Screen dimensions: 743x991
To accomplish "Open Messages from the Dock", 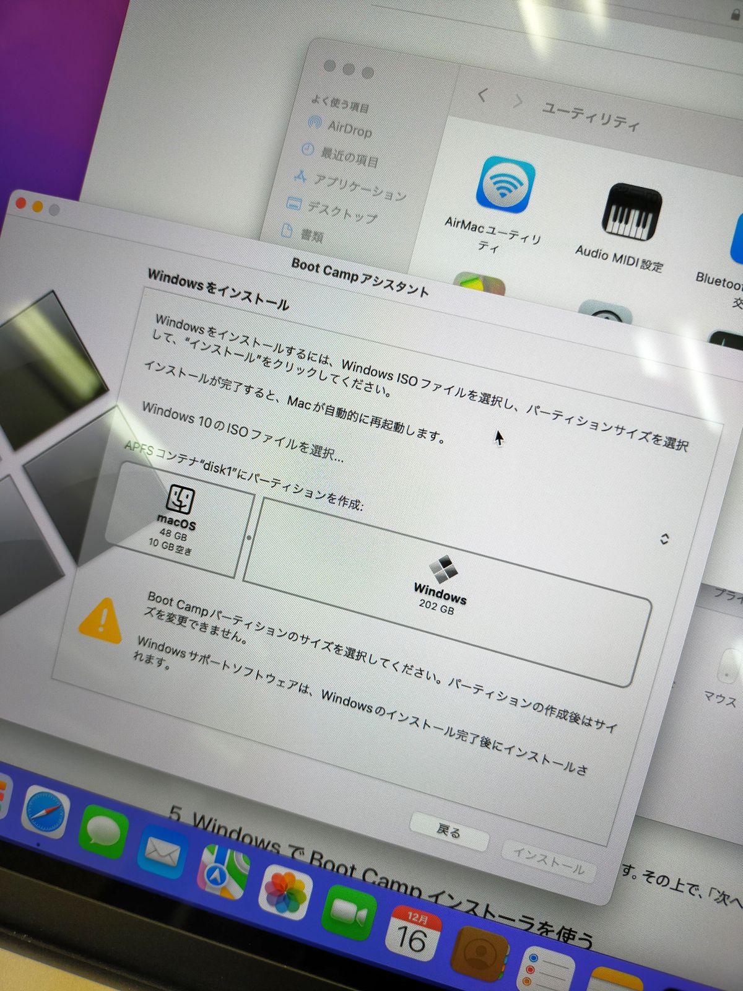I will pos(104,832).
